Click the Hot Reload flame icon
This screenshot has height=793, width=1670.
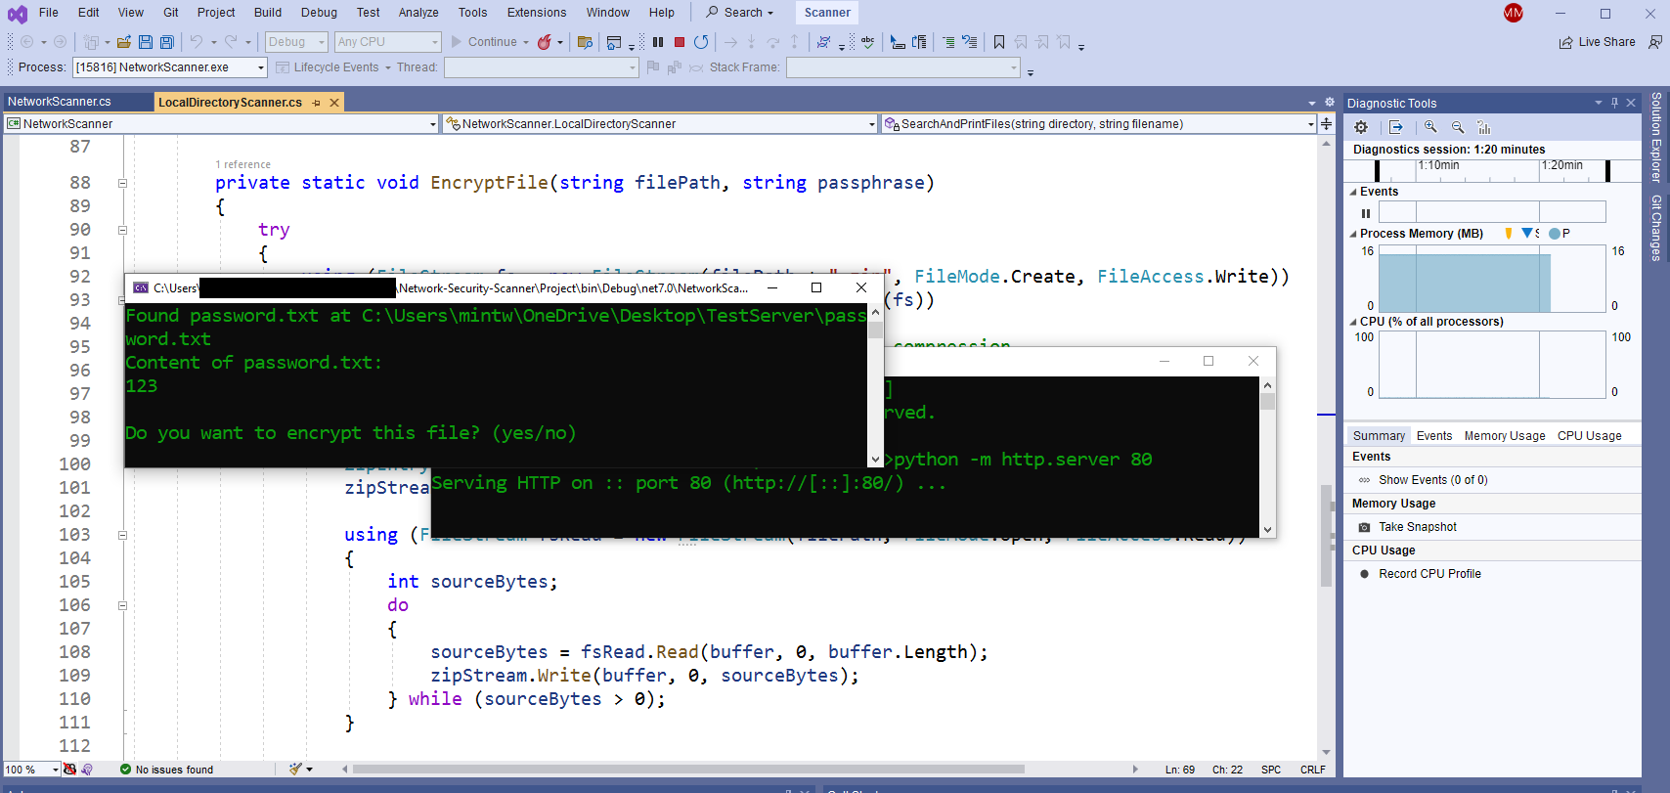(x=545, y=42)
